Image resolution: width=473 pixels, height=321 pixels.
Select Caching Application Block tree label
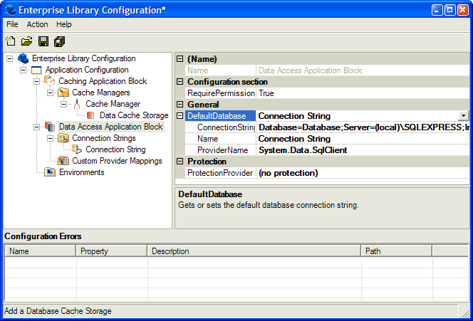[x=103, y=81]
